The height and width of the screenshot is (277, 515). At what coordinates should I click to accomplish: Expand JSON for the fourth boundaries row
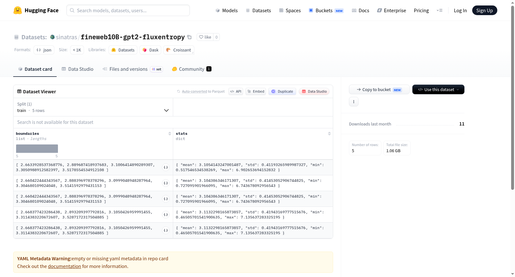[x=166, y=215]
